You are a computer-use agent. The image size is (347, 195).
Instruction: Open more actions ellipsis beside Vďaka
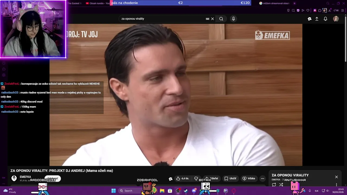pos(262,178)
